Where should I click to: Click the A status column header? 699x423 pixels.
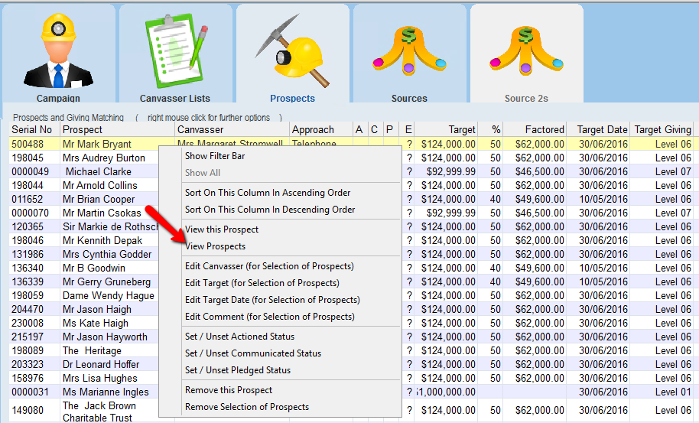pyautogui.click(x=359, y=130)
